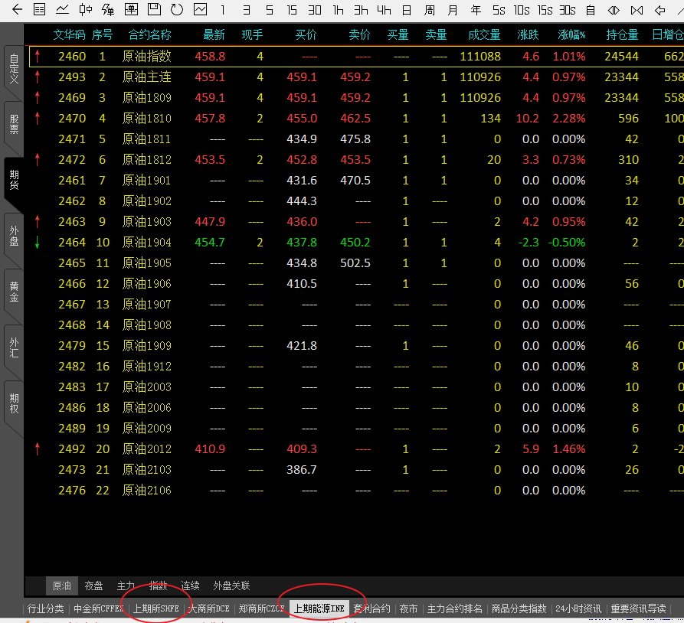Open the 股票 side tab
Screen dimensions: 684x623
pyautogui.click(x=14, y=124)
